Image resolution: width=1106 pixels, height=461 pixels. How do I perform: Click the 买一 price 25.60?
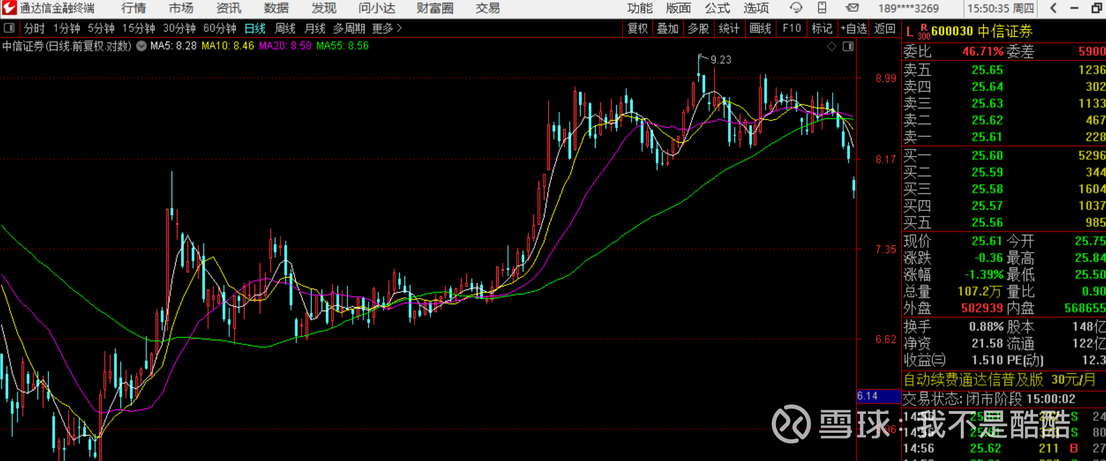click(987, 155)
